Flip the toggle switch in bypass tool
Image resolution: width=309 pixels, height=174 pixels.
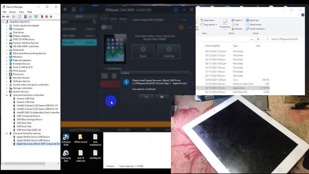pos(107,27)
